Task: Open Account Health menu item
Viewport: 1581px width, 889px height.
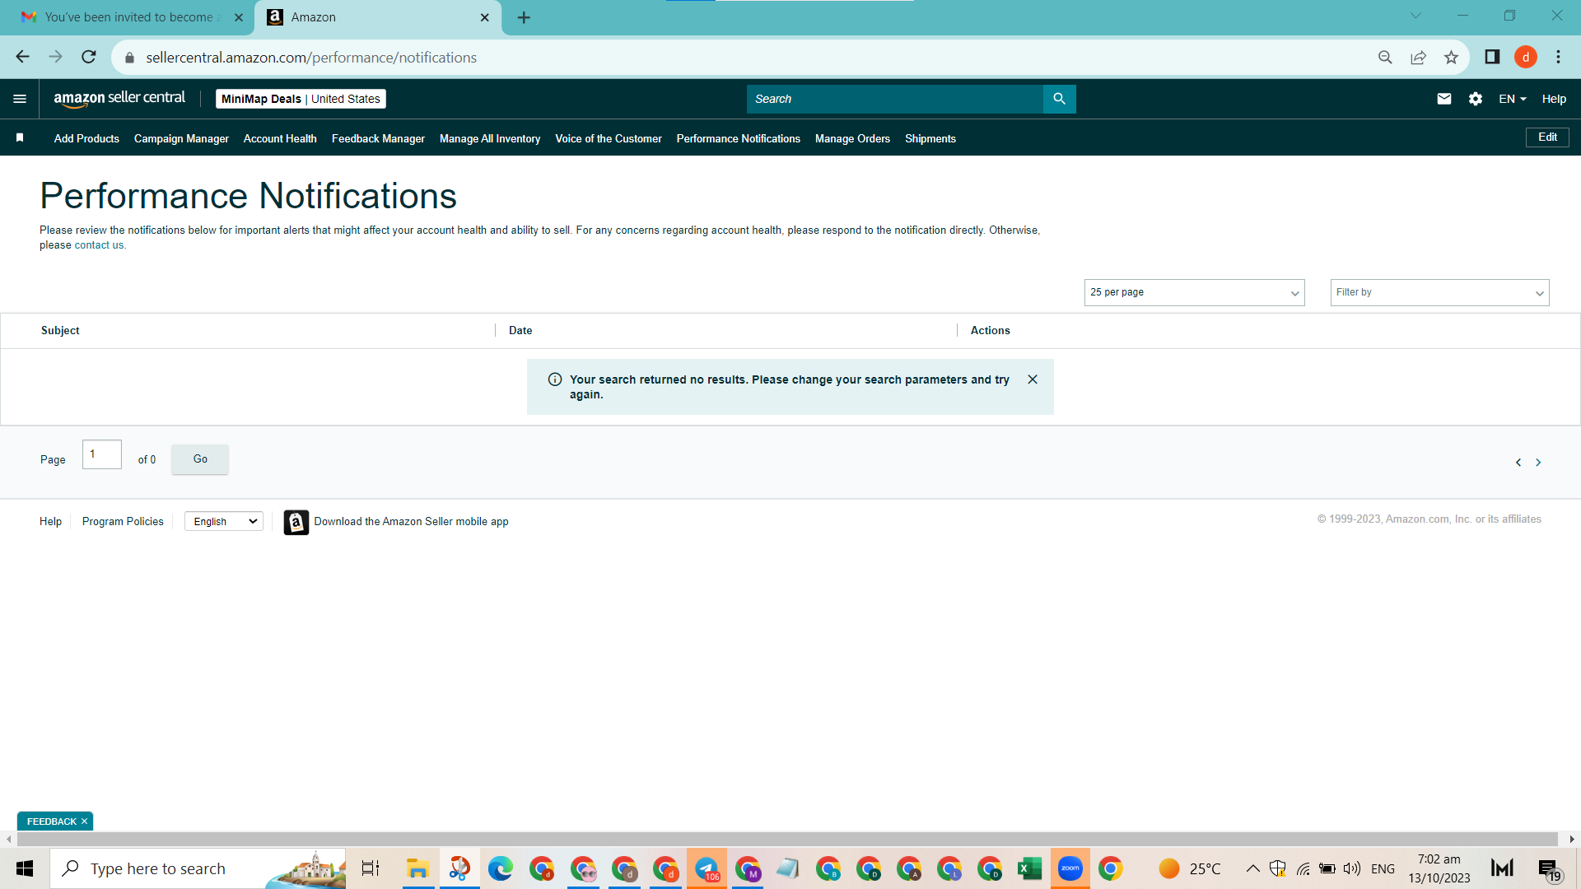Action: click(280, 138)
